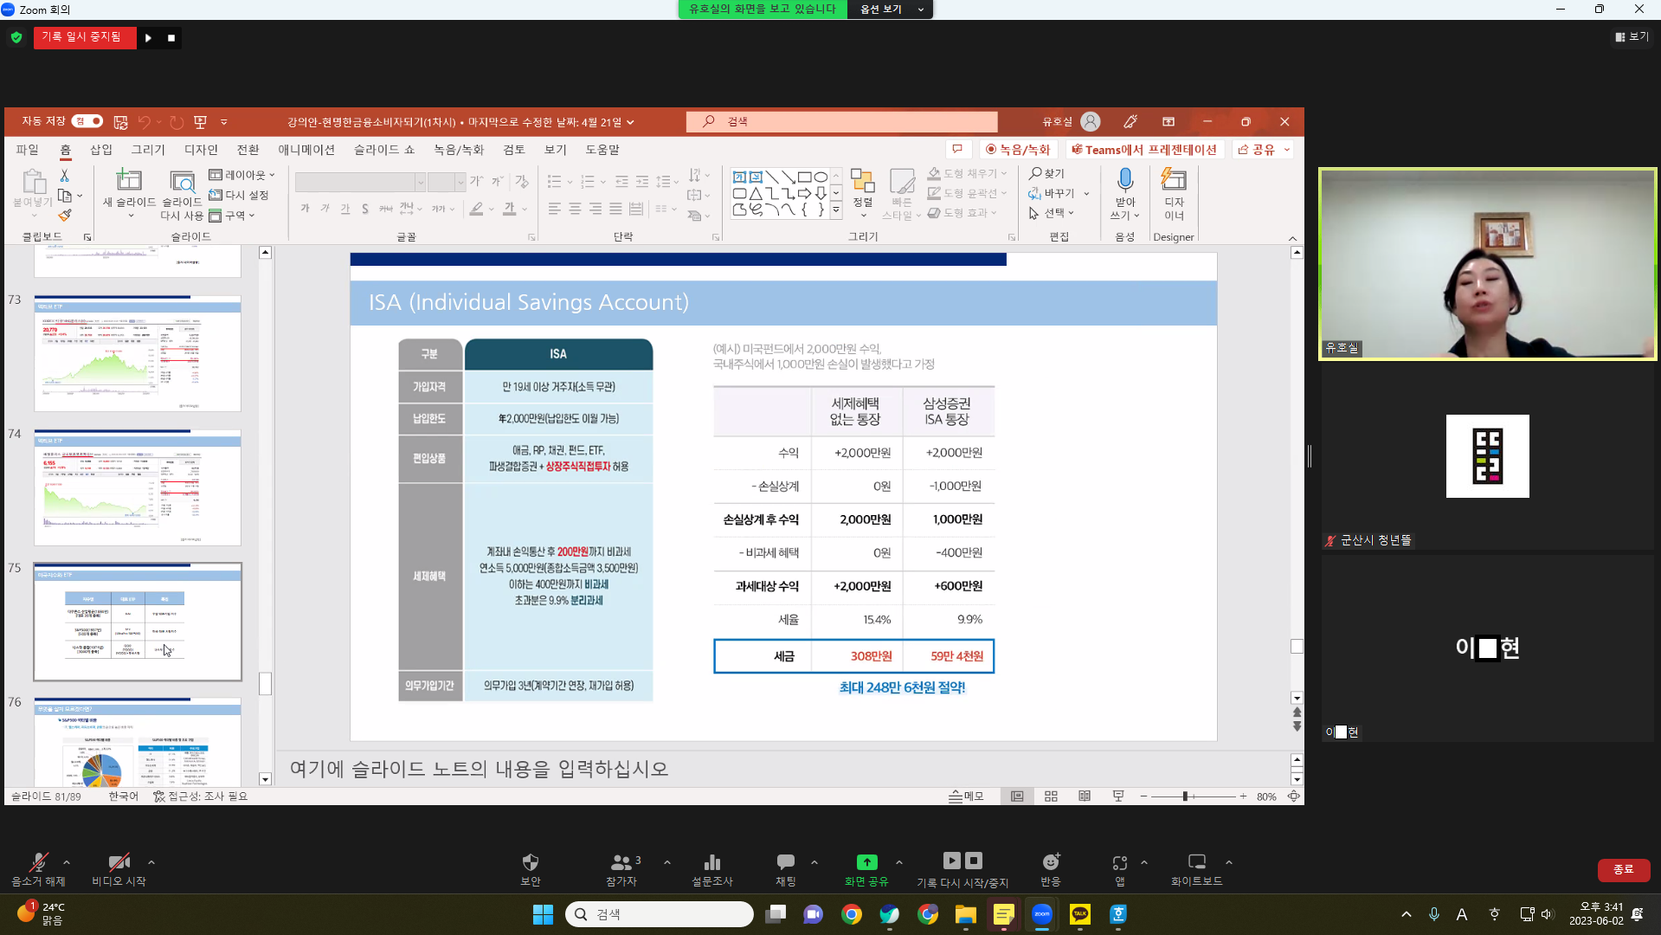The width and height of the screenshot is (1661, 935).
Task: Toggle the AutoSave switch in PowerPoint
Action: click(87, 121)
